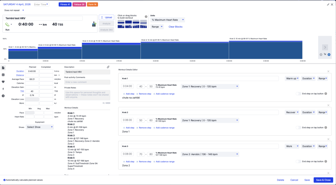Open the Select Shoe dropdown

click(x=39, y=127)
